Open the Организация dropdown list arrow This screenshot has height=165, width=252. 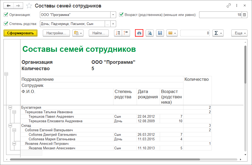pos(114,15)
